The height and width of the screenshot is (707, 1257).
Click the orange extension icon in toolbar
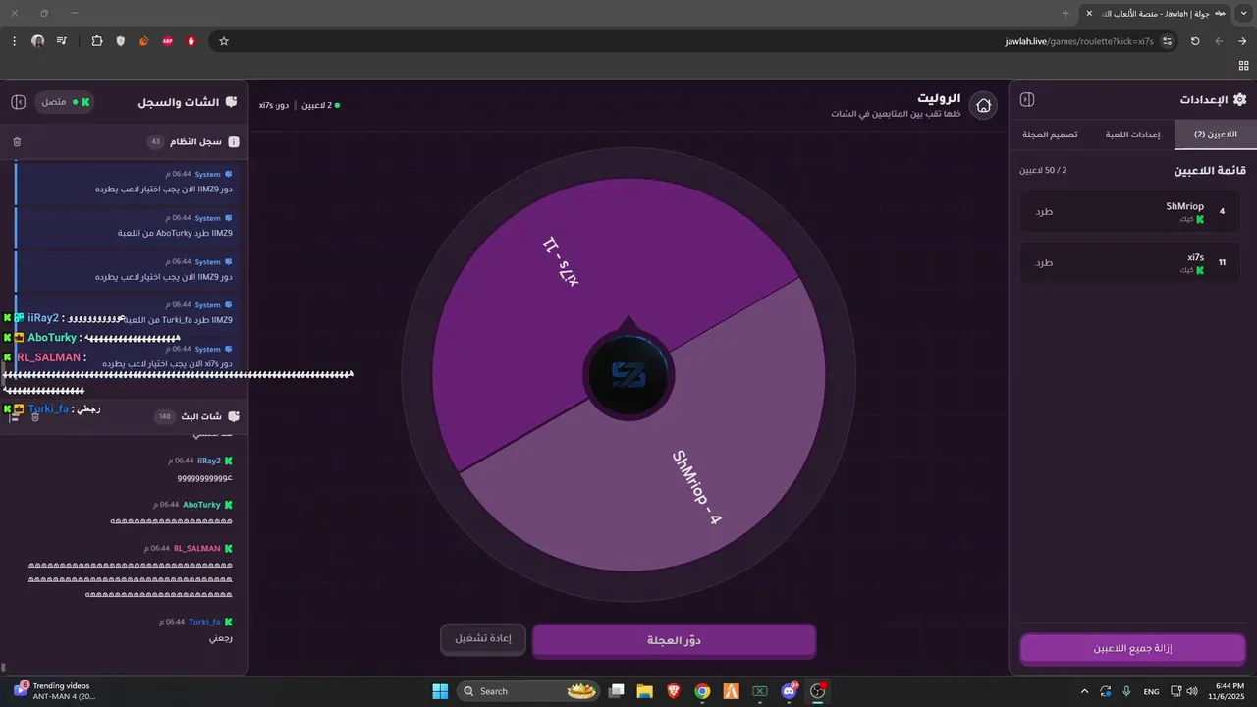click(144, 41)
